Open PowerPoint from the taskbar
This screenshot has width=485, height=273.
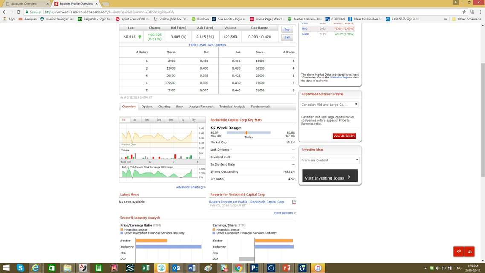tap(286, 268)
